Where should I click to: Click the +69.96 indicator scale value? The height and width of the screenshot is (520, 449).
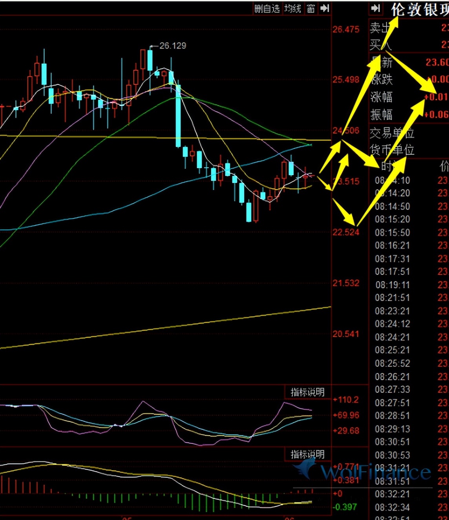[x=346, y=415]
